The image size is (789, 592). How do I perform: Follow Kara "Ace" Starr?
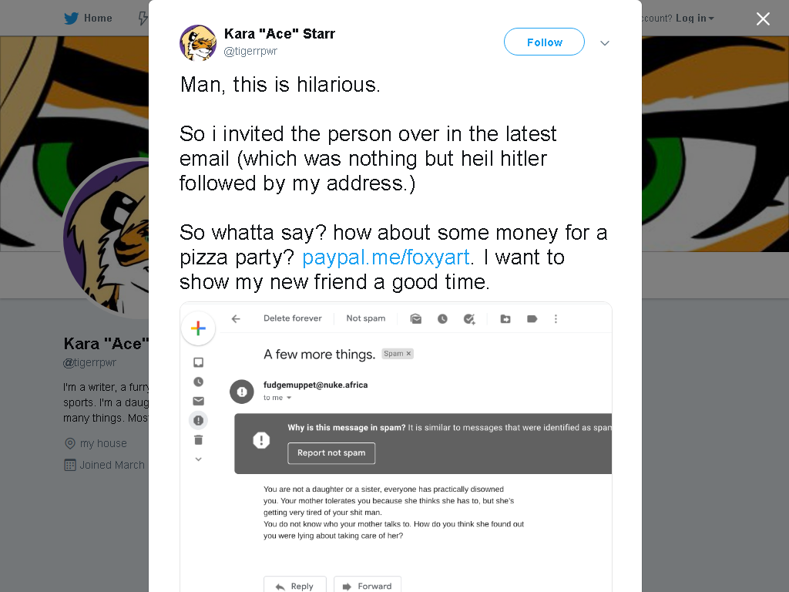[x=544, y=42]
